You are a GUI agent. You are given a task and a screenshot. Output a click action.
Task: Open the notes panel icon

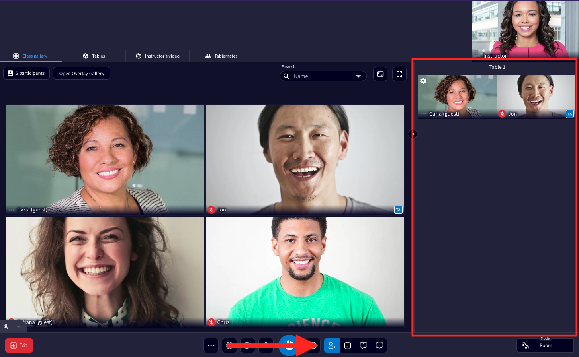[x=348, y=345]
